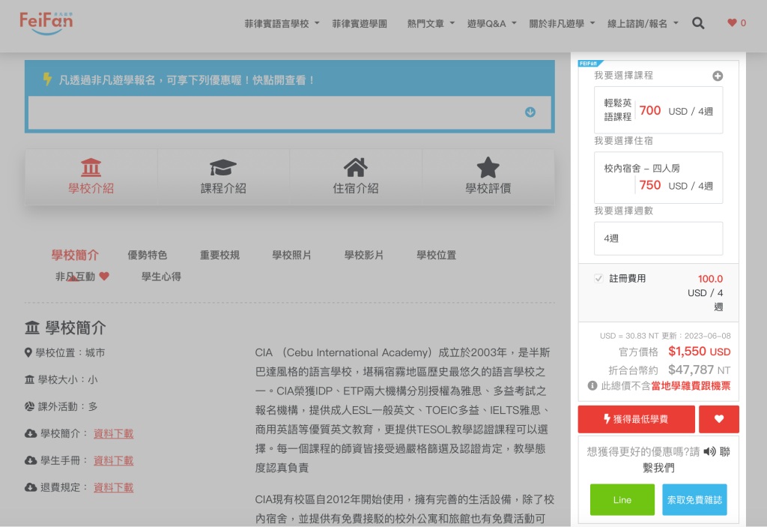Screen dimensions: 767x527
Task: Download the 退費規定 file via 資料下載
Action: click(114, 487)
